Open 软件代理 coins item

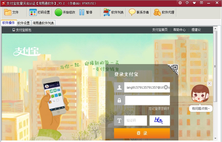164,12
